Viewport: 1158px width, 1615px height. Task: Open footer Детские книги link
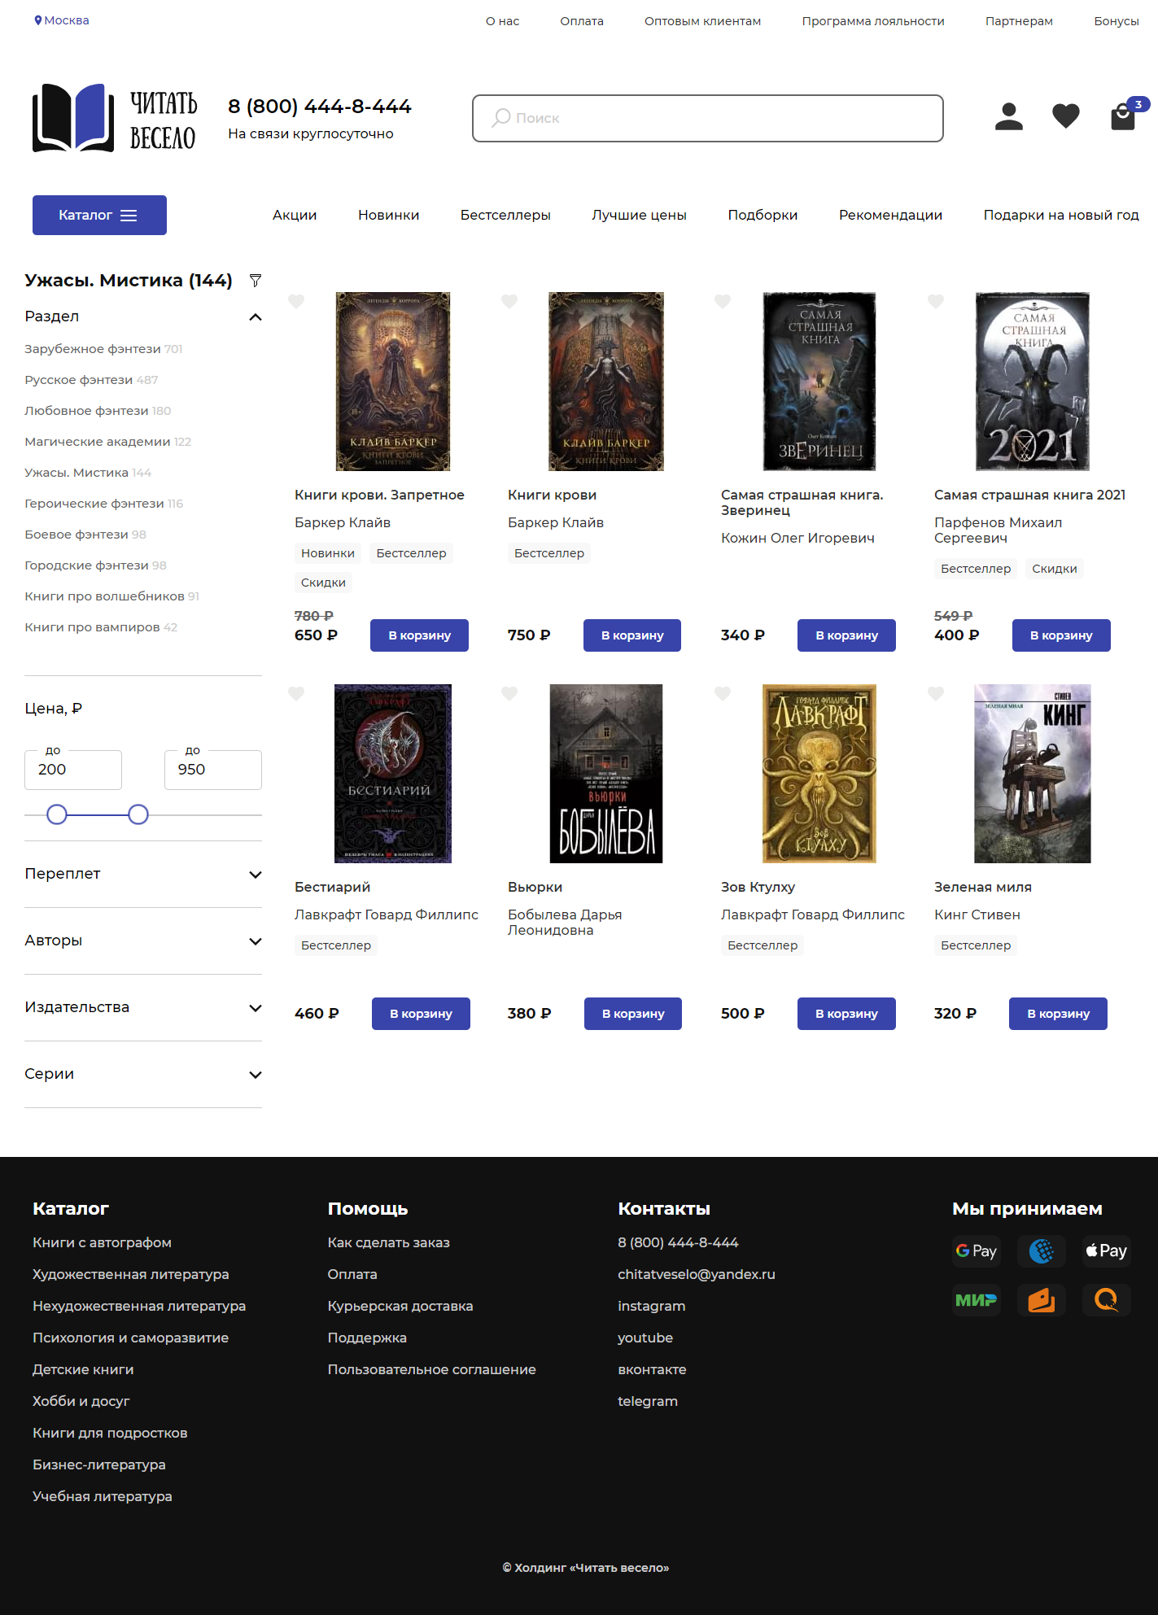[83, 1369]
